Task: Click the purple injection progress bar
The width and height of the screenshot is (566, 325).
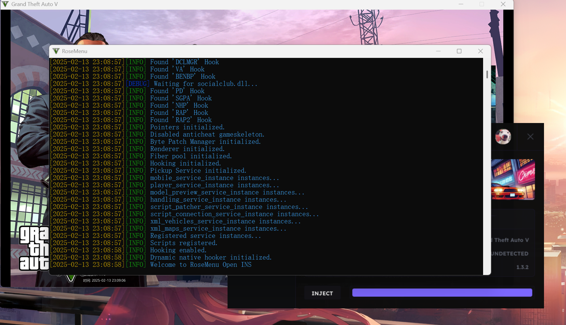Action: pos(442,292)
